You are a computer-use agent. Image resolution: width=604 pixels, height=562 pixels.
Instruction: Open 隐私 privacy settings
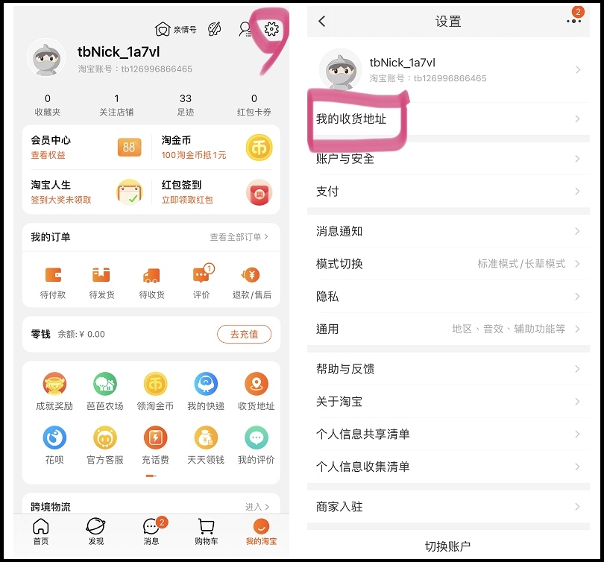(448, 297)
